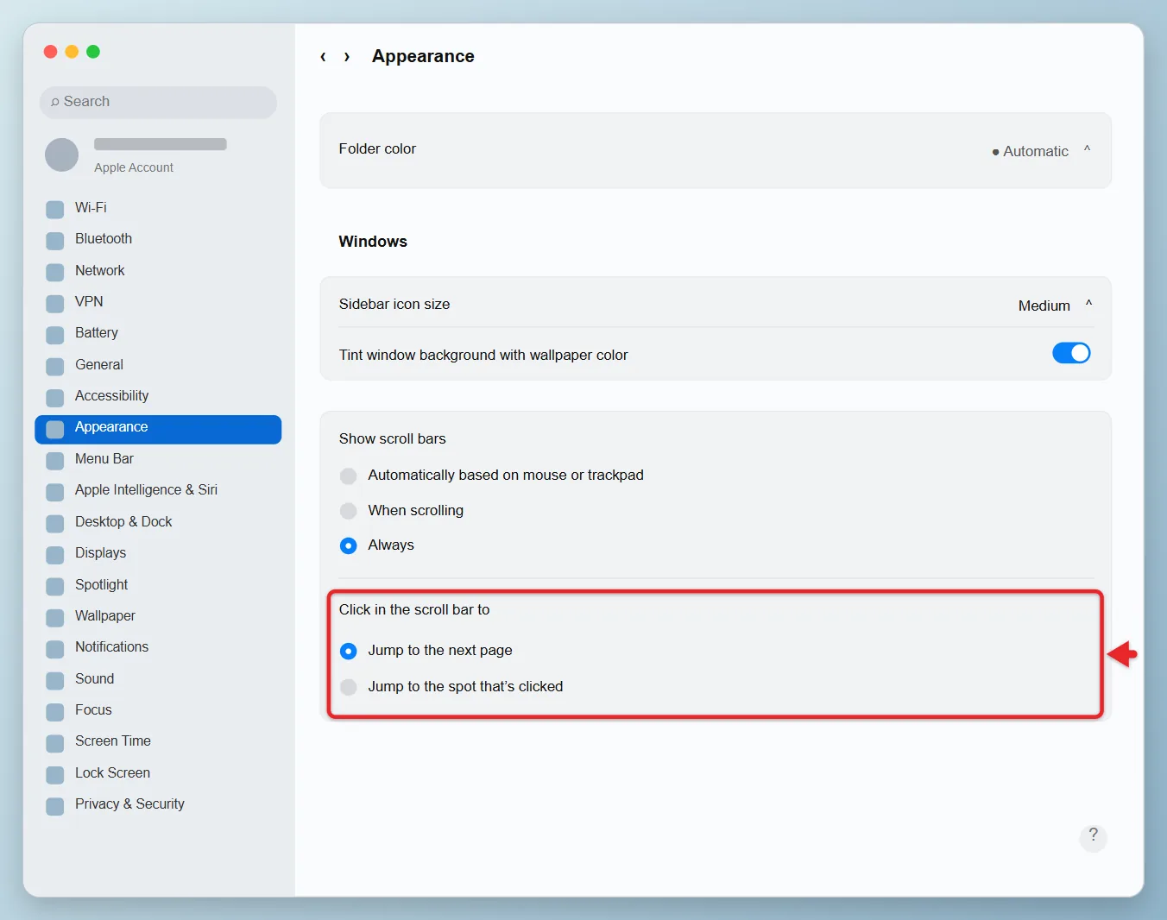Click the Screen Time sidebar icon
The image size is (1167, 920).
click(x=55, y=742)
